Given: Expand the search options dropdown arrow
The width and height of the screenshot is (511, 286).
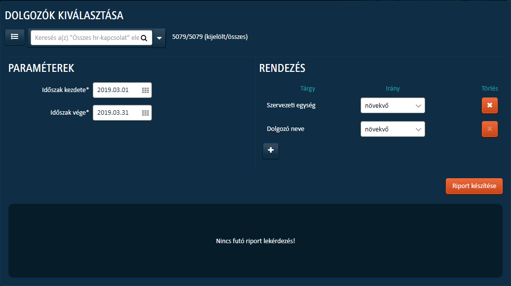Looking at the screenshot, I should click(x=159, y=38).
